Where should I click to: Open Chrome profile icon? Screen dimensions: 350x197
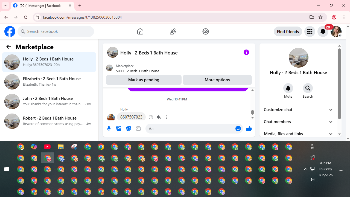334,17
